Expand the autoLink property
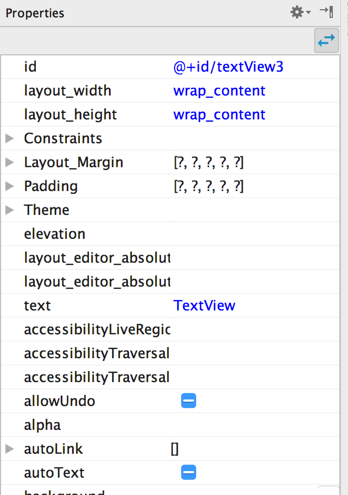 (x=9, y=448)
